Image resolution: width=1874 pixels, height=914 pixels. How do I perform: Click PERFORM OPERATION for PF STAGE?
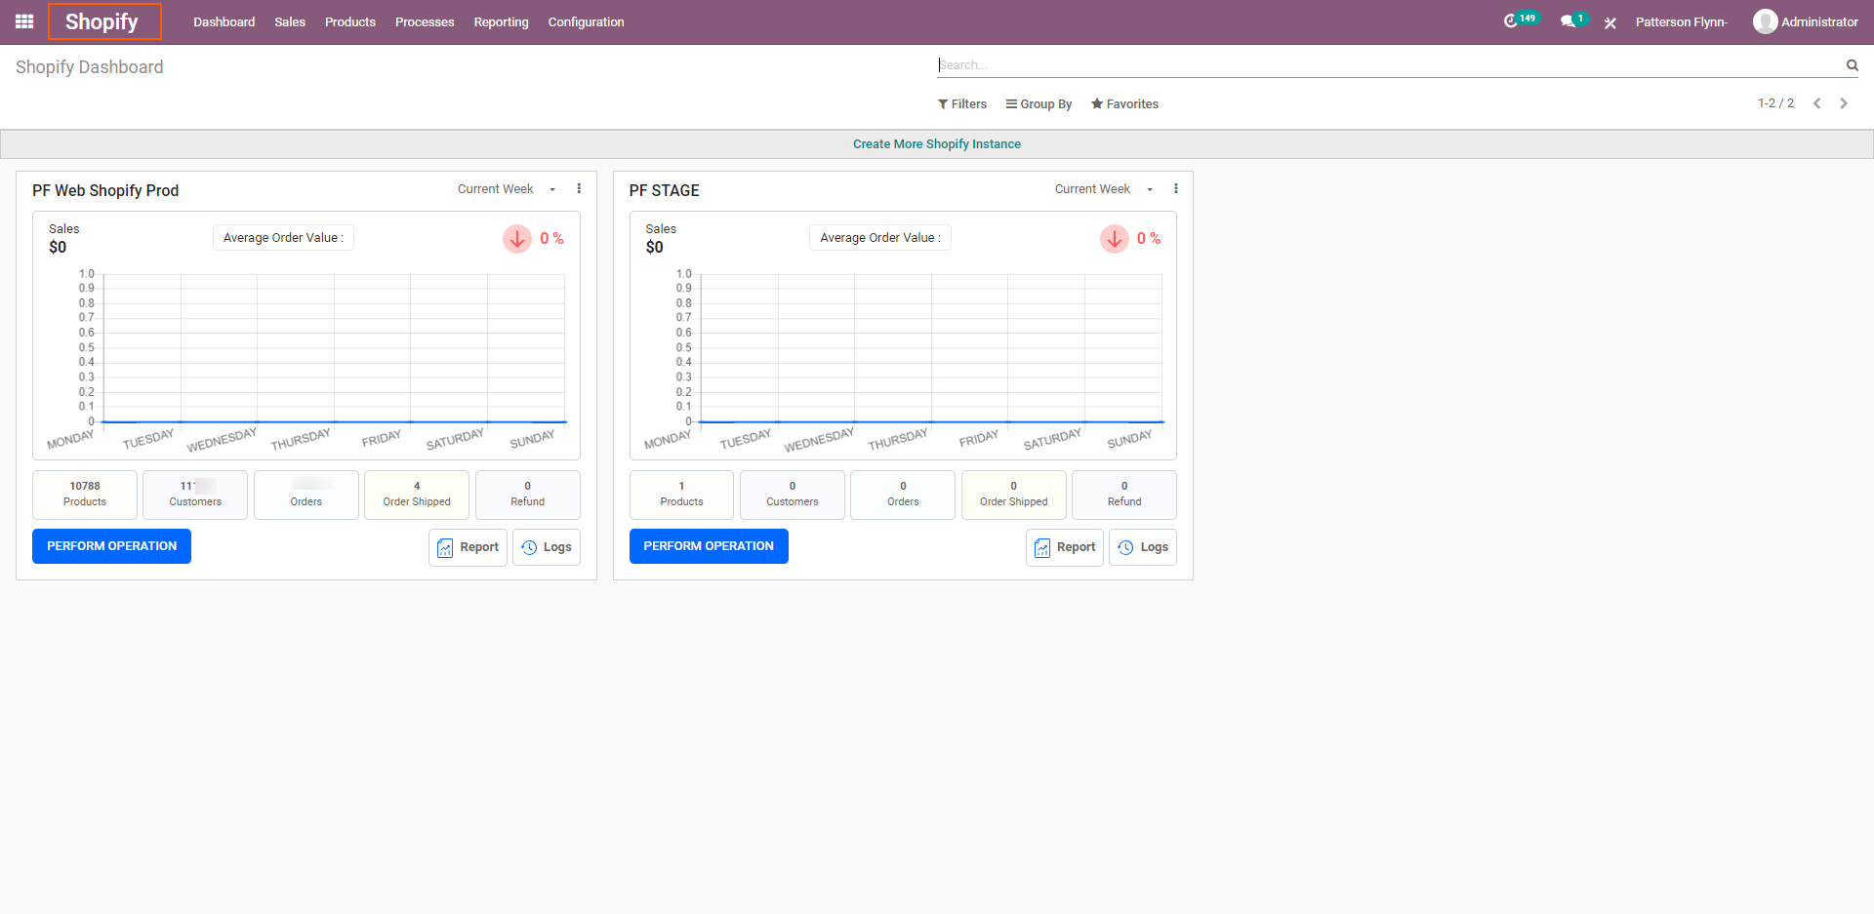709,546
